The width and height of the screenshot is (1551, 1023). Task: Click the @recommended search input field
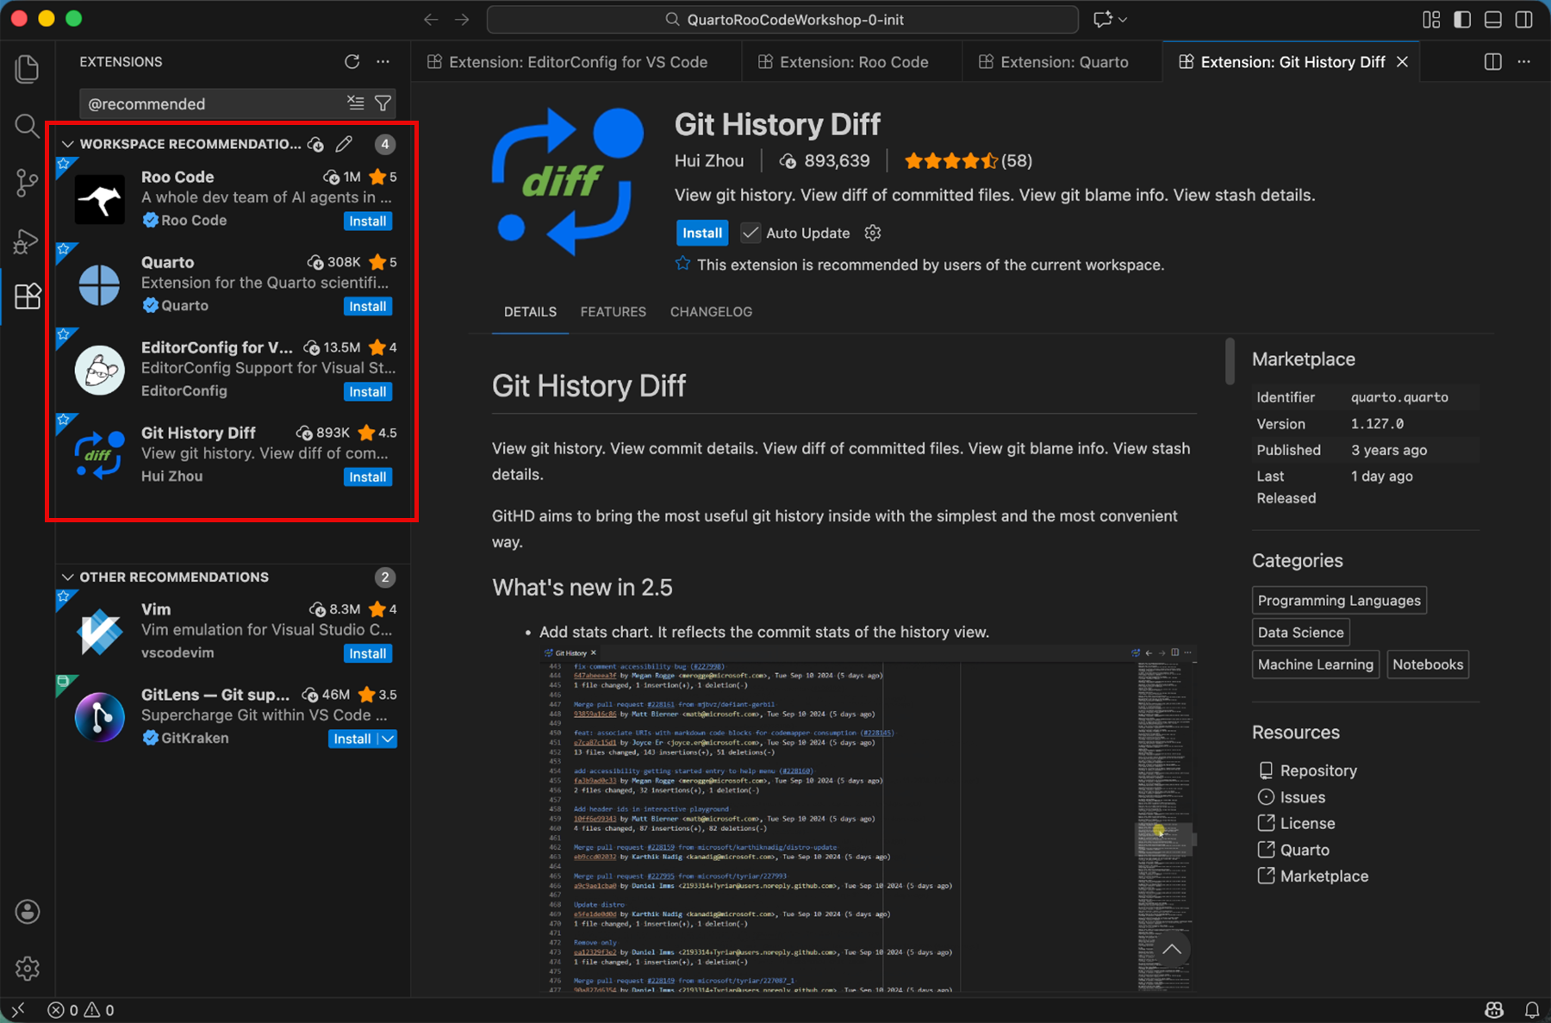click(211, 103)
